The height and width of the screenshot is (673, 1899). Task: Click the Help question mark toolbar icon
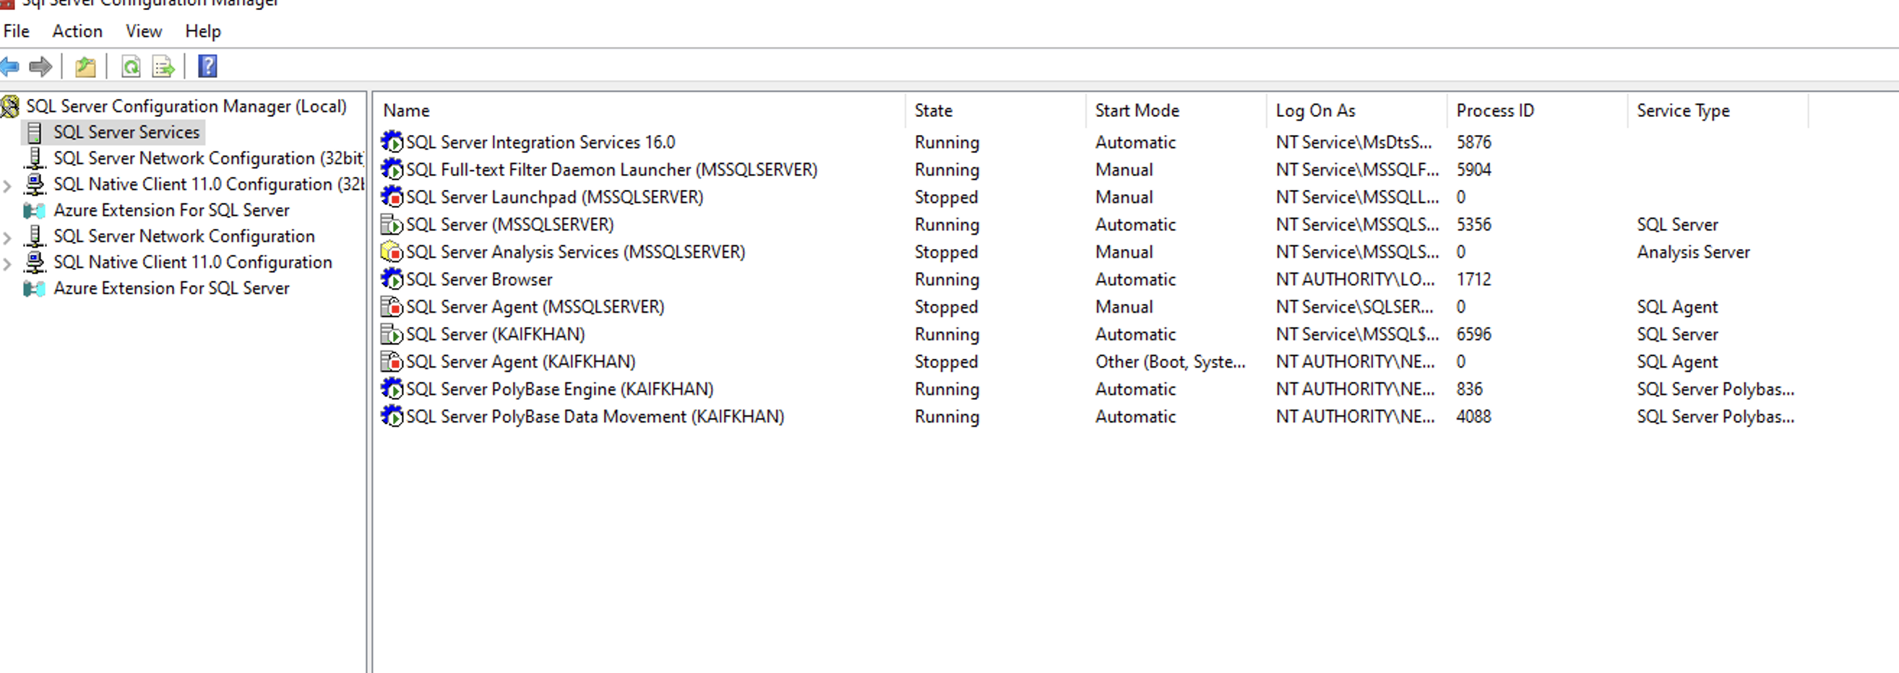(208, 66)
